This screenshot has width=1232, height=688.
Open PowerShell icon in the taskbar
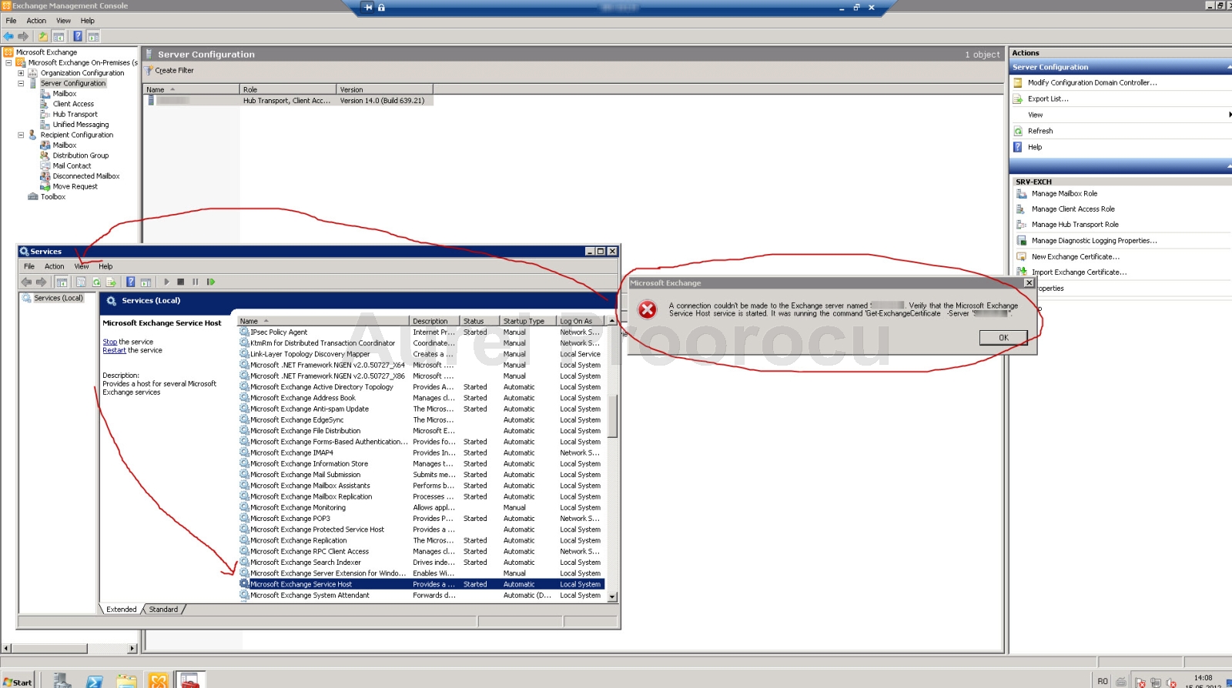[x=94, y=681]
